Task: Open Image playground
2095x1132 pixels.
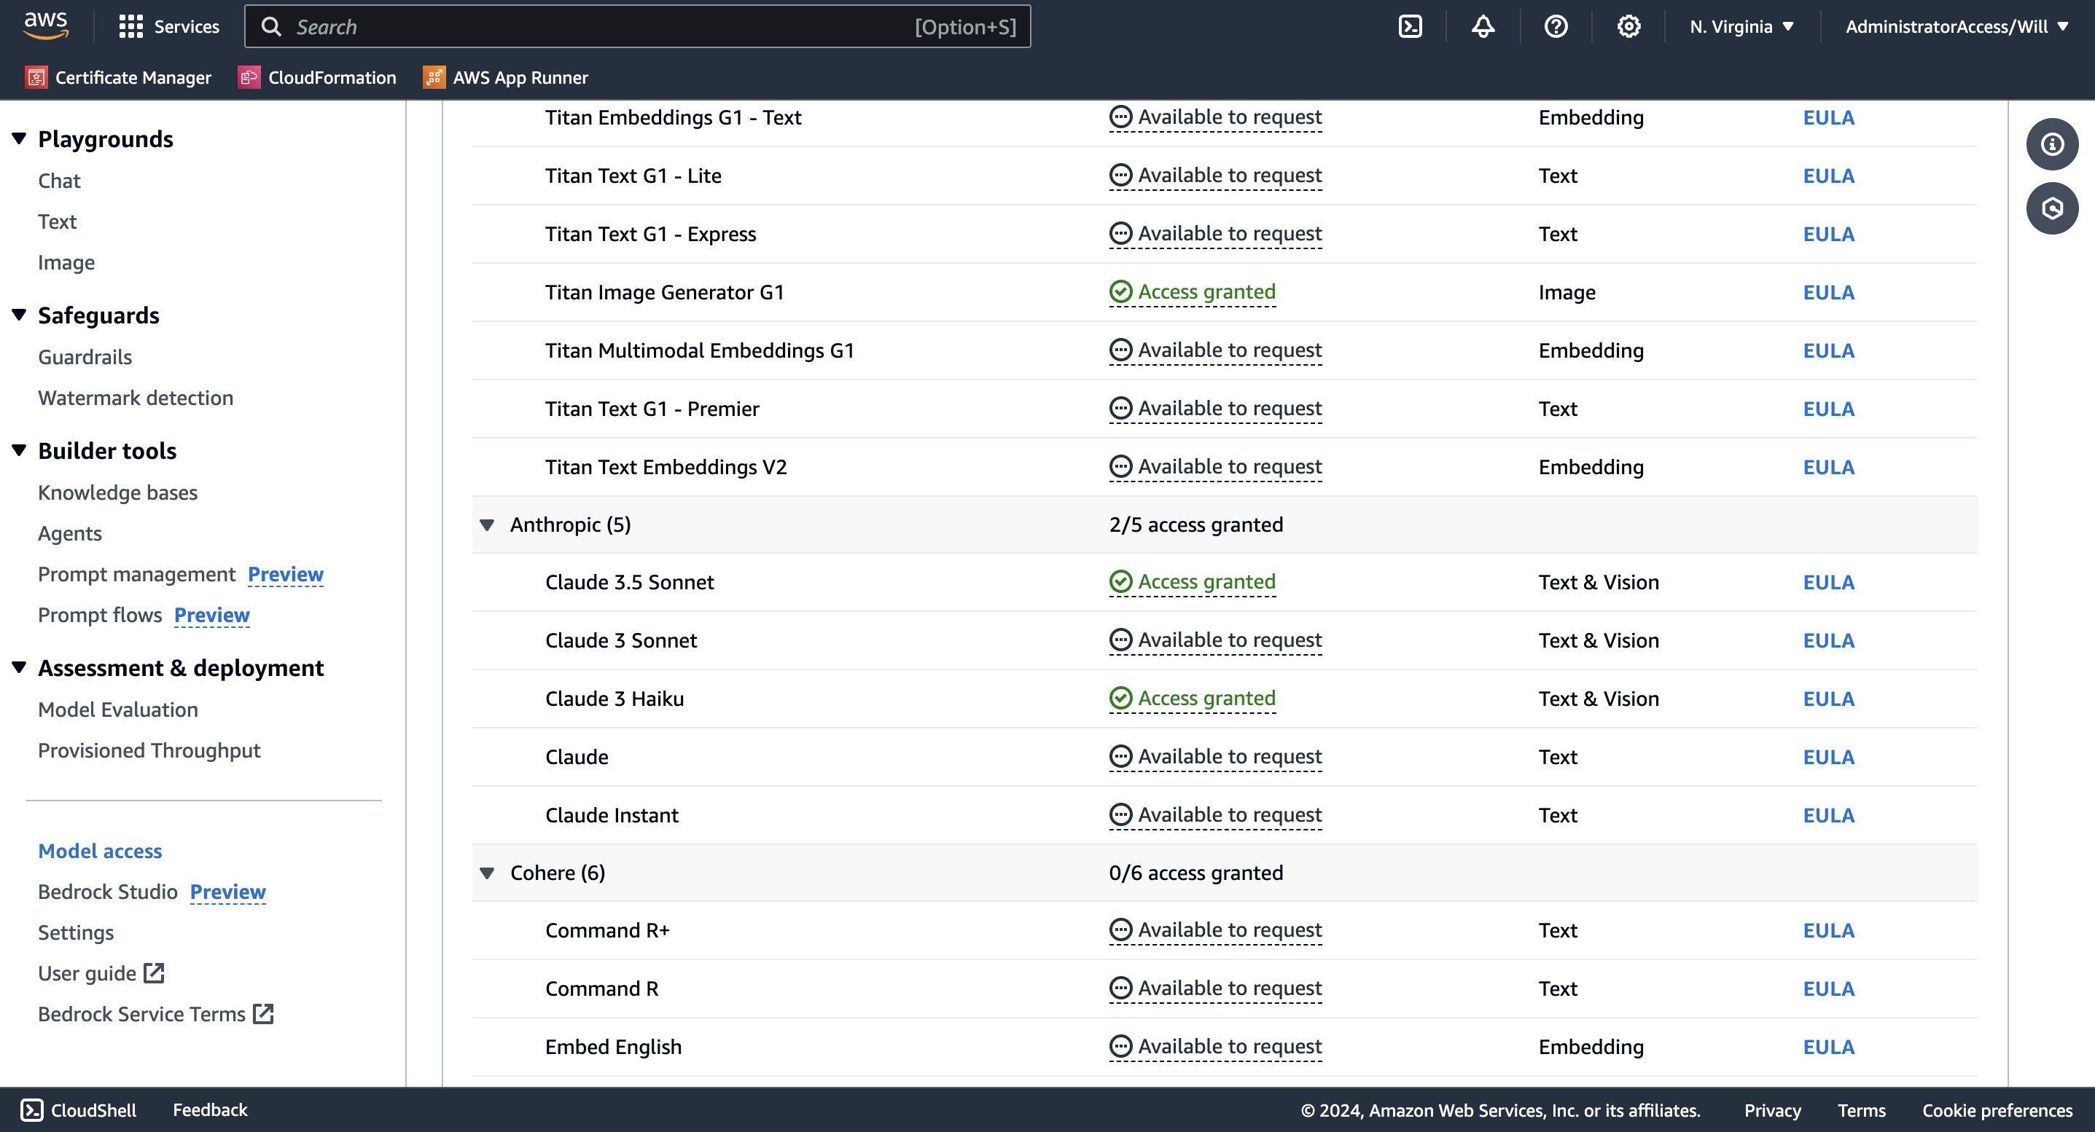Action: tap(66, 262)
